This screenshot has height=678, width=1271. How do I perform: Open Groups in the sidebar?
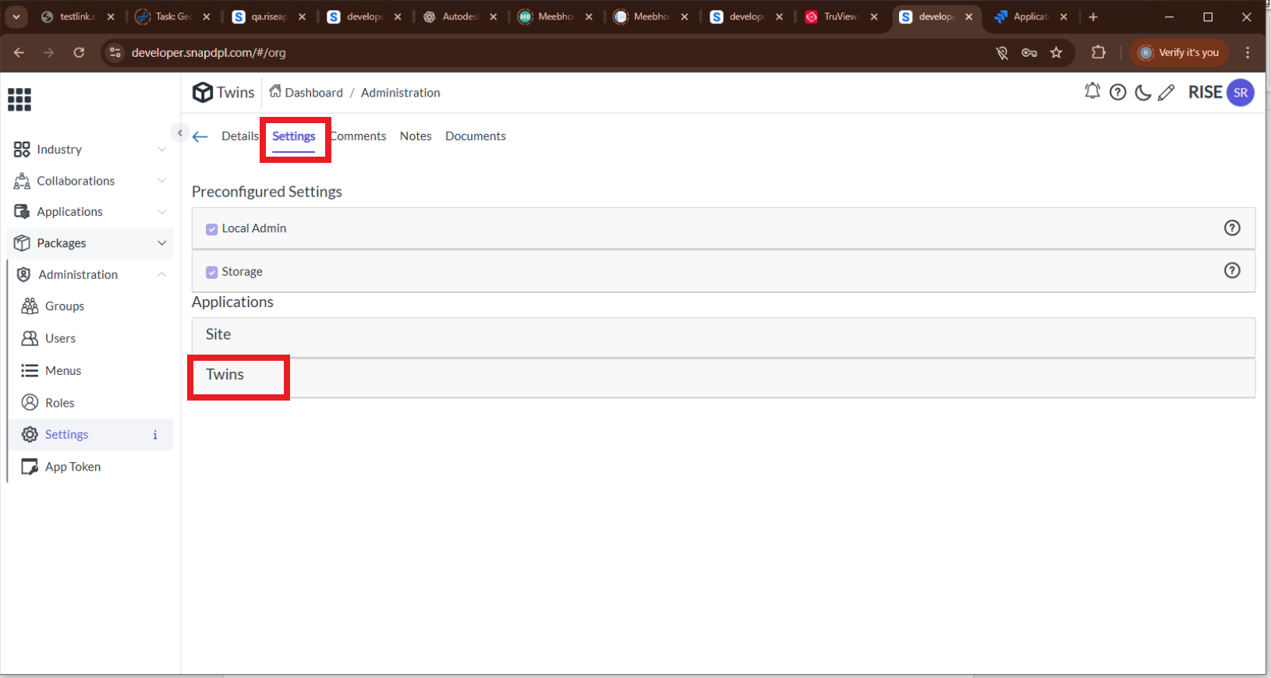pyautogui.click(x=65, y=306)
